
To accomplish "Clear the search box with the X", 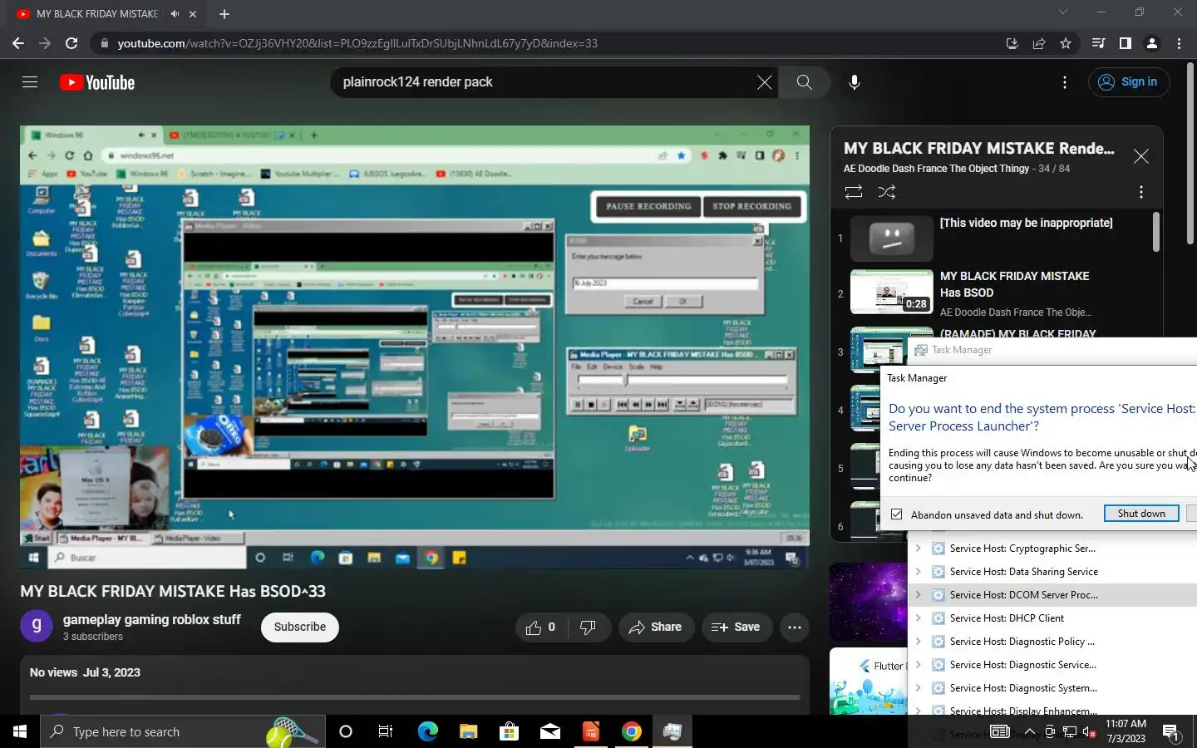I will point(764,82).
